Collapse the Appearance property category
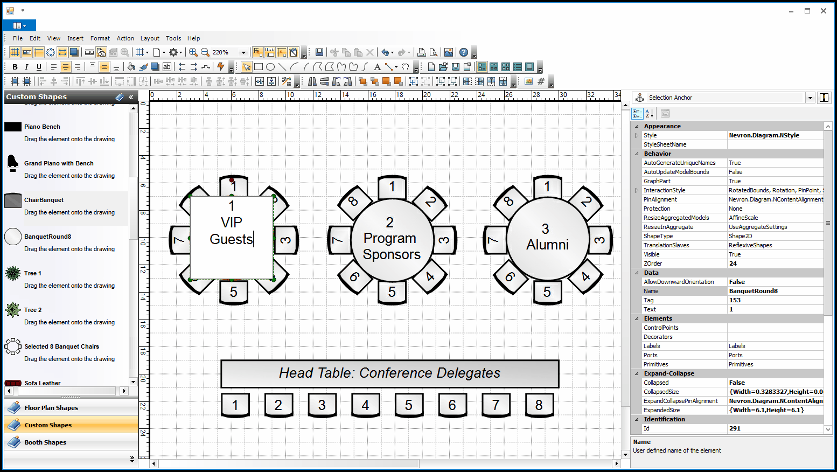Screen dimensions: 837x472 tap(637, 126)
